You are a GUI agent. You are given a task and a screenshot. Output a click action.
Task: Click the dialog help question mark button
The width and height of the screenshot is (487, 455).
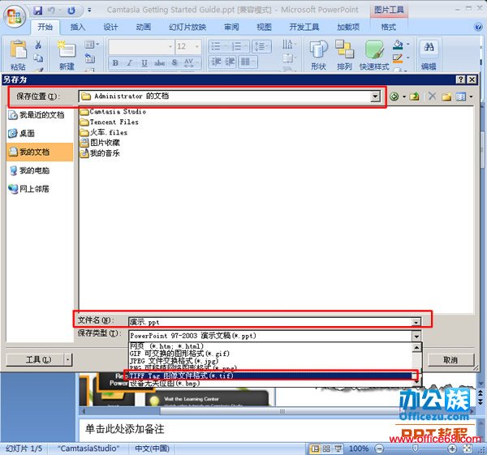tap(460, 79)
